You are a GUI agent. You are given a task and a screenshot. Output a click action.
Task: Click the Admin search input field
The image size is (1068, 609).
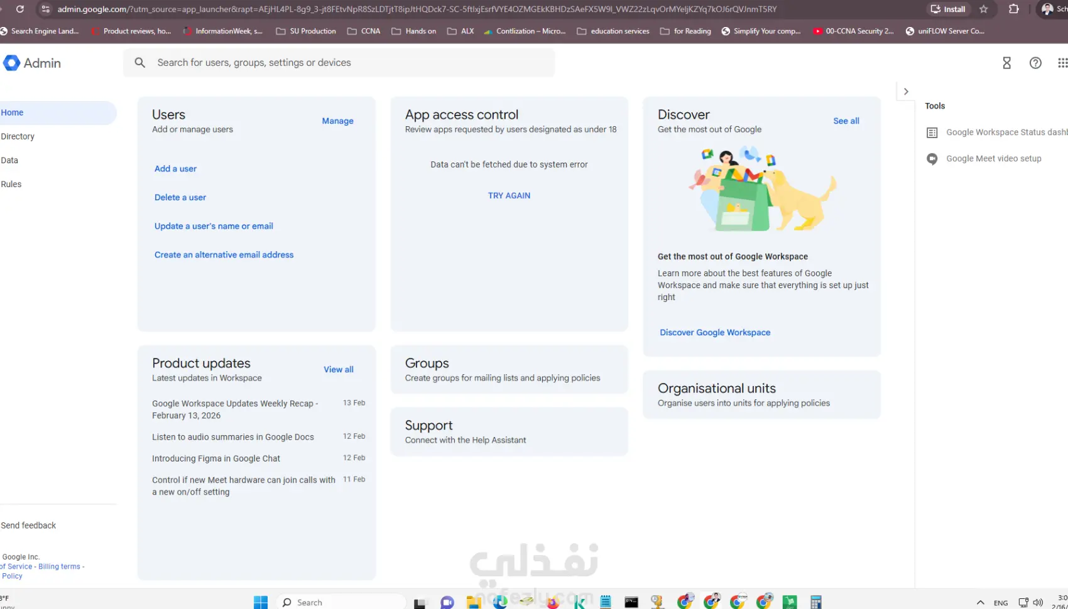[339, 63]
